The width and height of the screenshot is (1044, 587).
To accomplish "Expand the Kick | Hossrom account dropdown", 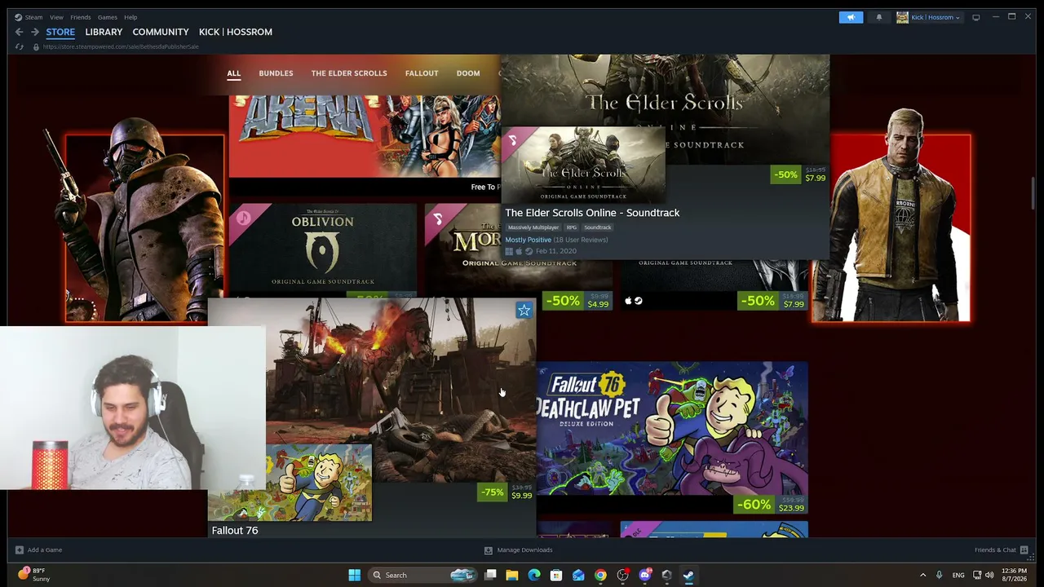I will tap(935, 17).
